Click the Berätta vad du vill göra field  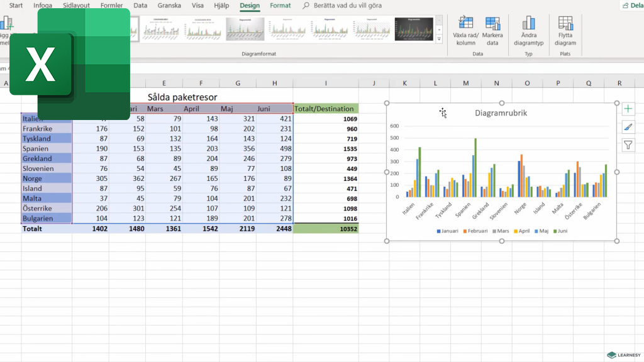(347, 5)
